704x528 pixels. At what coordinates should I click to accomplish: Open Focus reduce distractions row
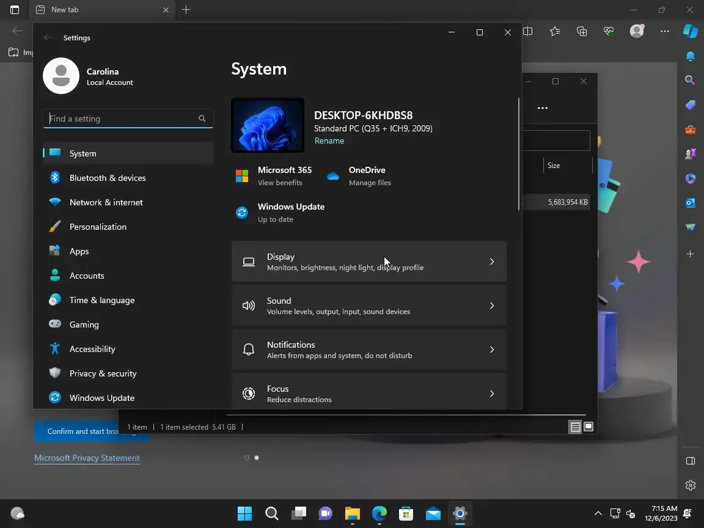[369, 391]
